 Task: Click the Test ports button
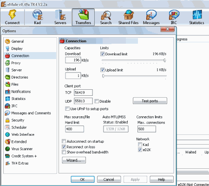(150, 101)
